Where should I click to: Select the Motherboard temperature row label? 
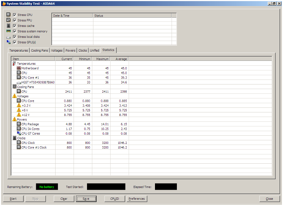pos(30,68)
